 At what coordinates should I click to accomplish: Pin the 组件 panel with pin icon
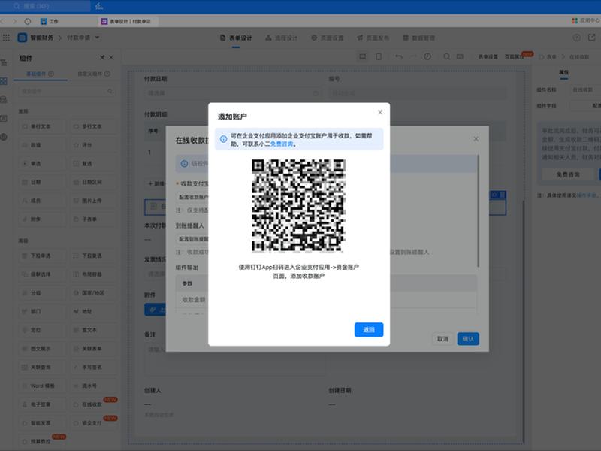102,58
